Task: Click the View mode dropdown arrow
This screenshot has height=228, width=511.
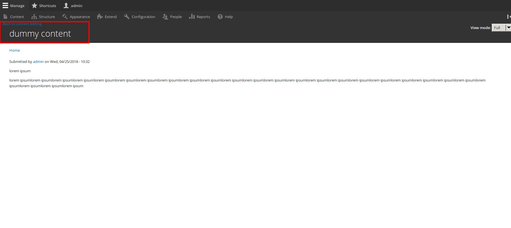Action: (508, 28)
